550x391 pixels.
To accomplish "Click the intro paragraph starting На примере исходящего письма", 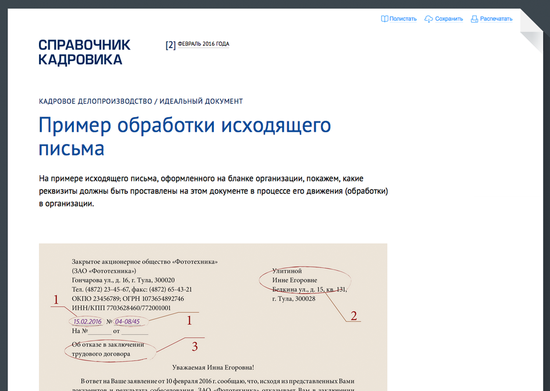I will [x=213, y=191].
